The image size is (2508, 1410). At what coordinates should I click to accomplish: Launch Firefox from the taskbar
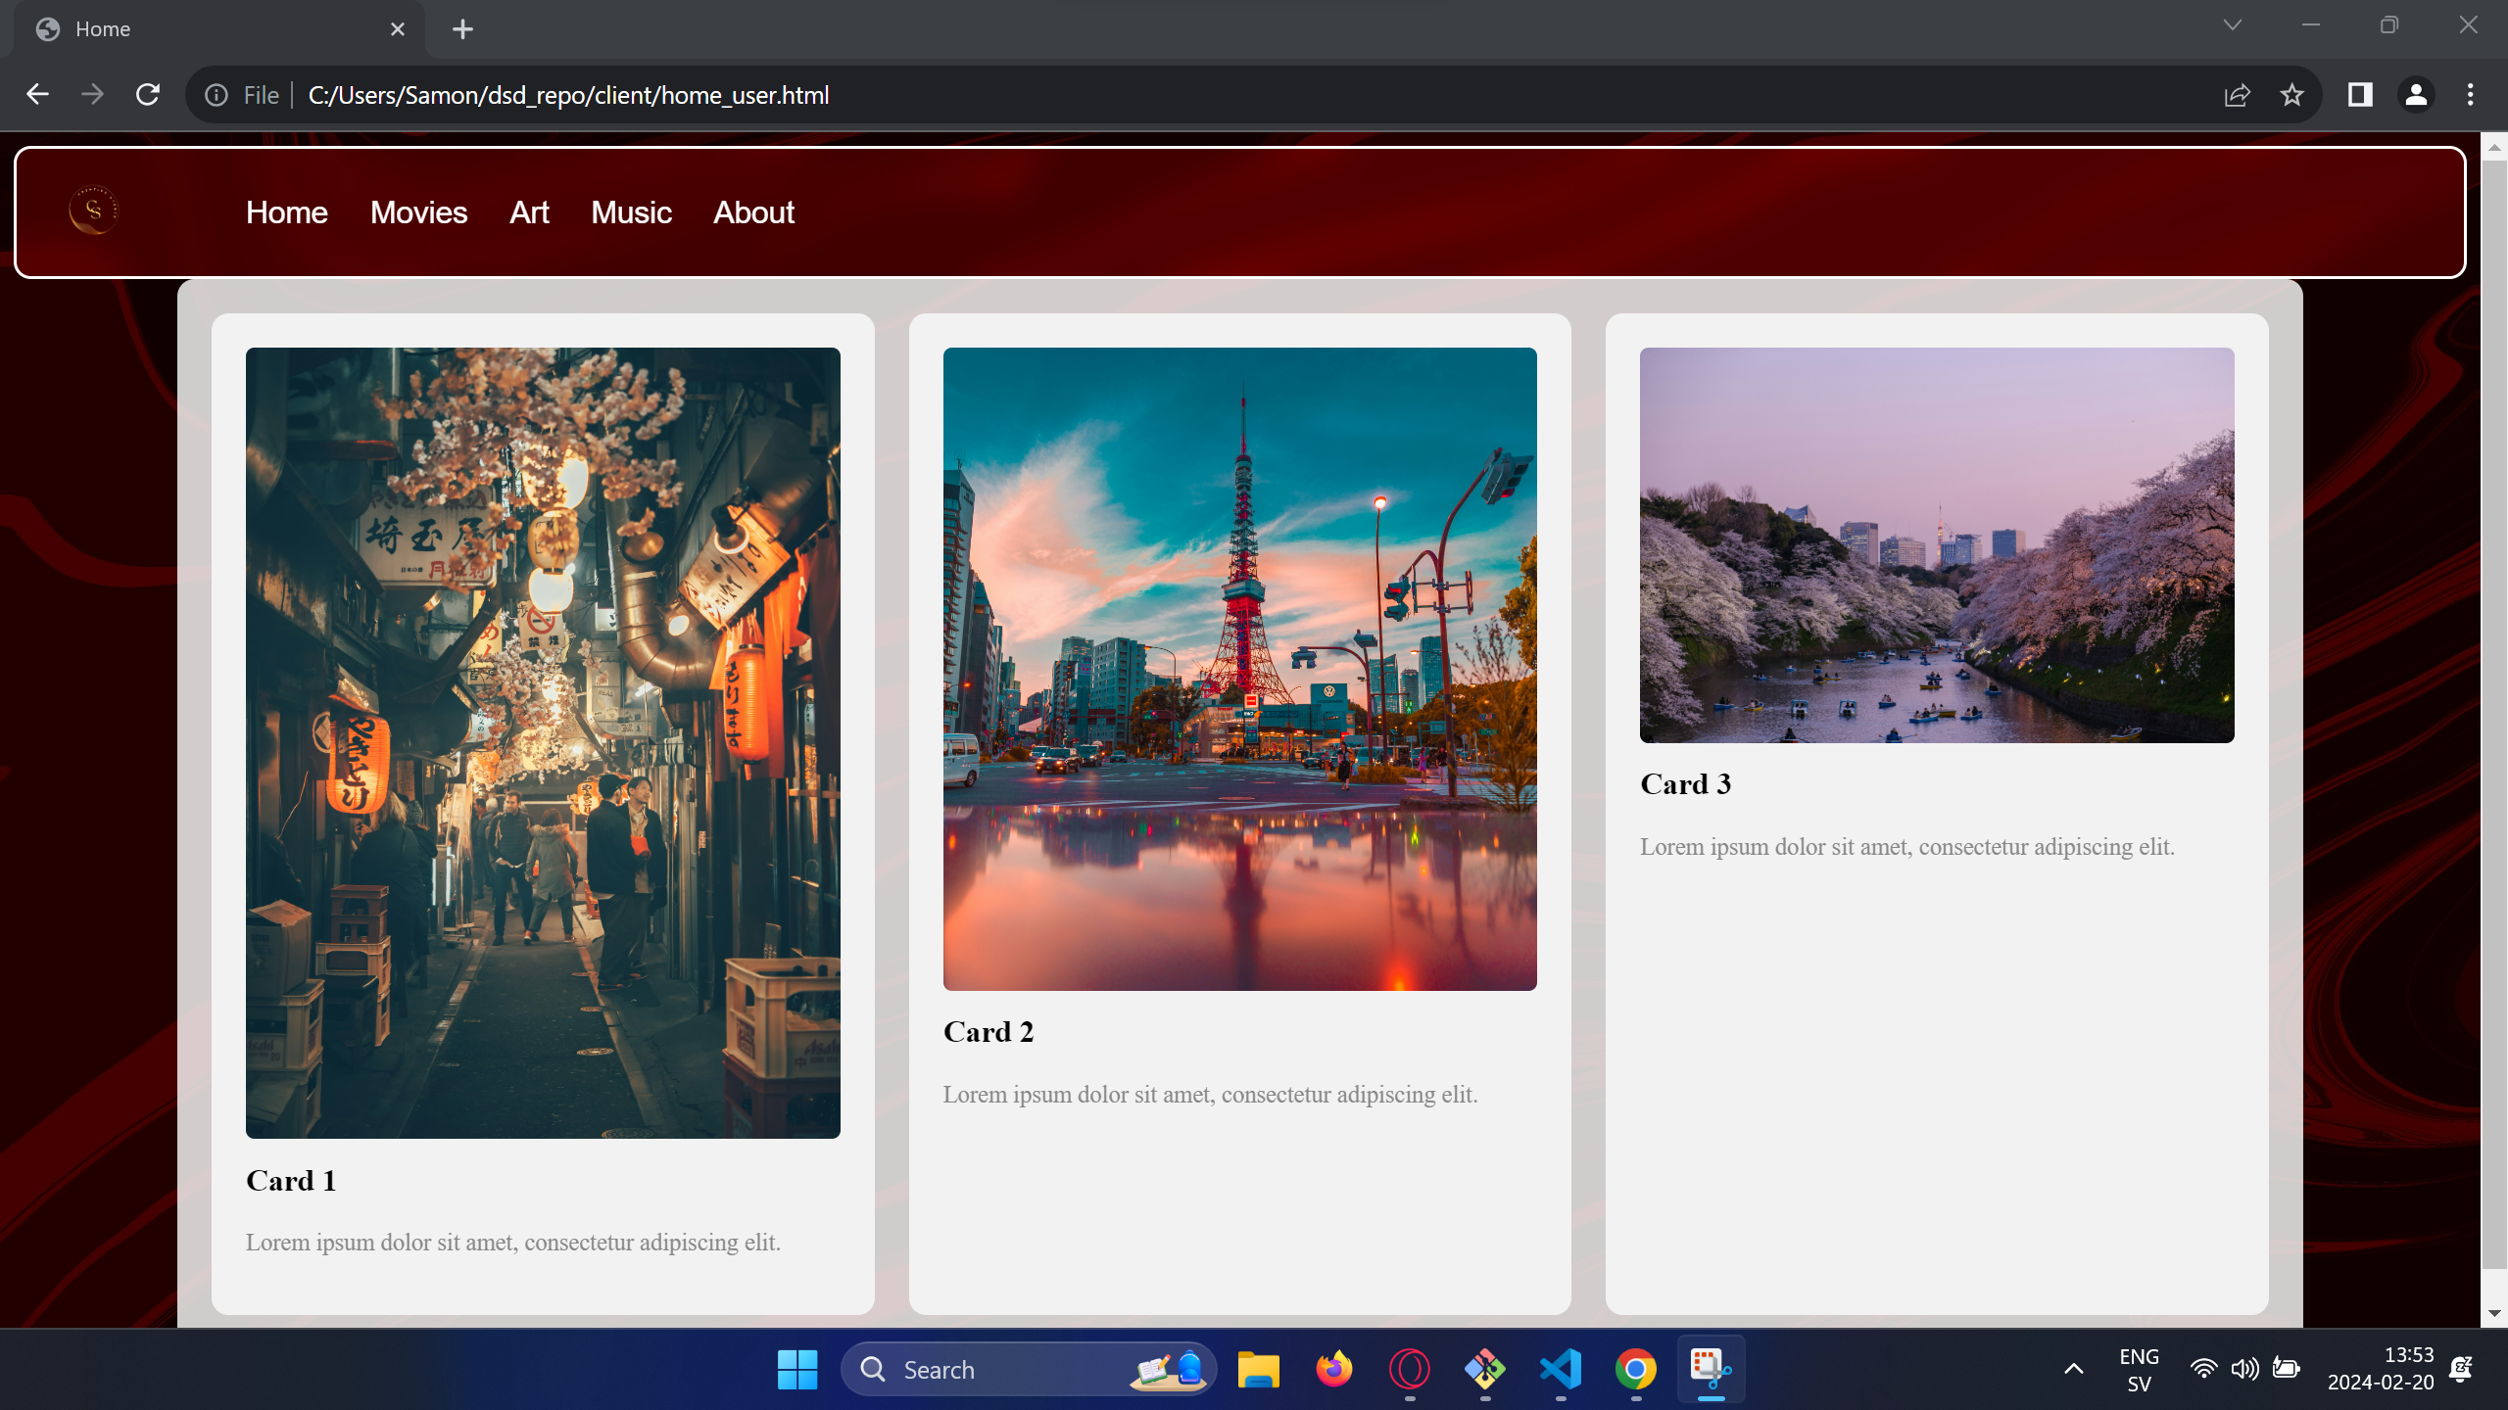(1333, 1369)
